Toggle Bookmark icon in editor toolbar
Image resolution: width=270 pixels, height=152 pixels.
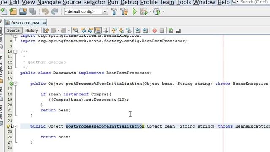129,30
